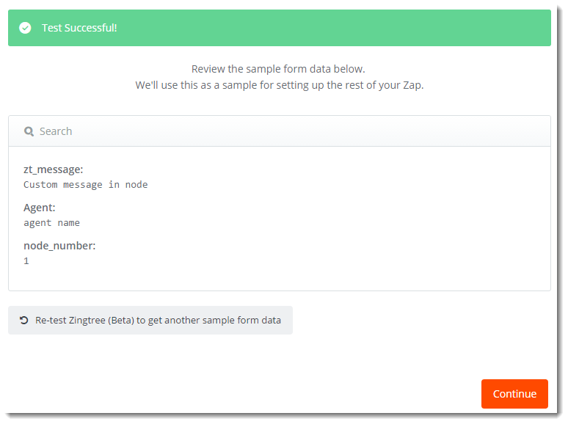Click the 'Continue' label on orange button
Image resolution: width=568 pixels, height=424 pixels.
(514, 394)
